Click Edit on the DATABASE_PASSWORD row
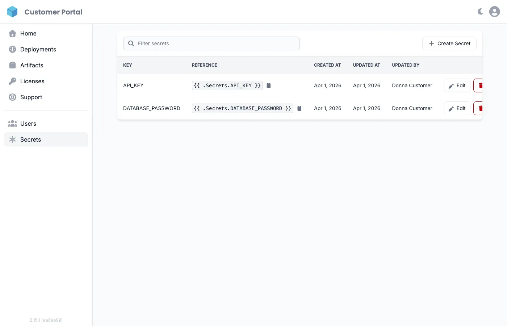 click(x=457, y=108)
